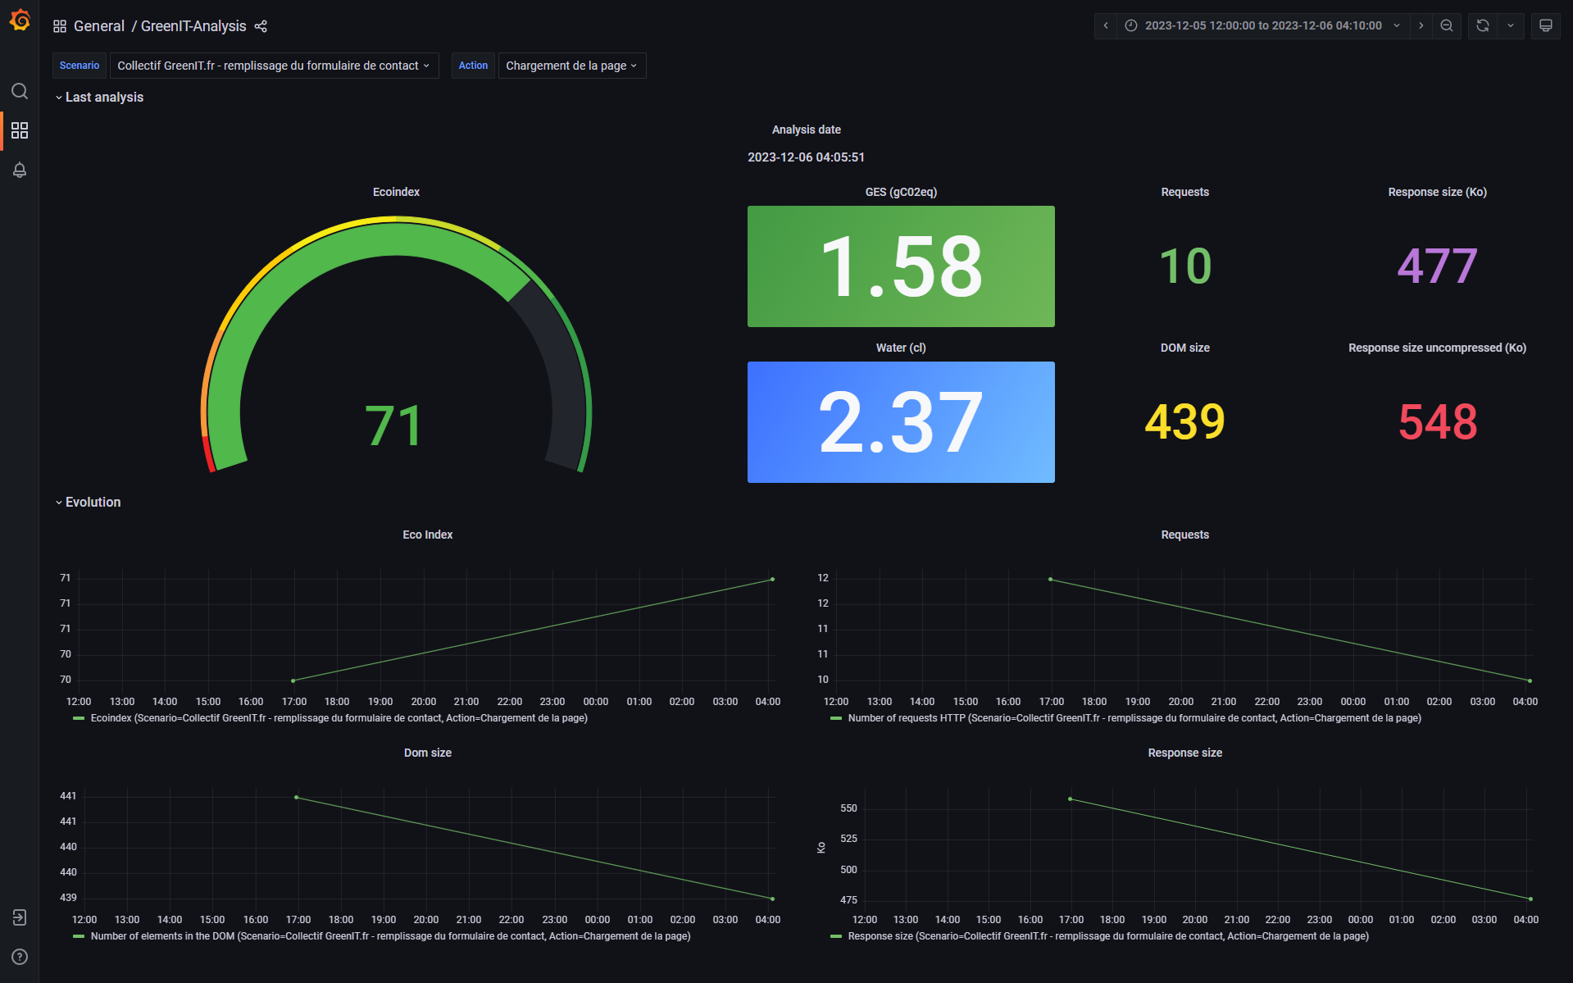Collapse the Last analysis row
Image resolution: width=1573 pixels, height=983 pixels.
99,97
